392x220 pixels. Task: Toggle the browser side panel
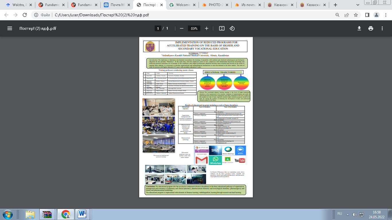pyautogui.click(x=367, y=15)
